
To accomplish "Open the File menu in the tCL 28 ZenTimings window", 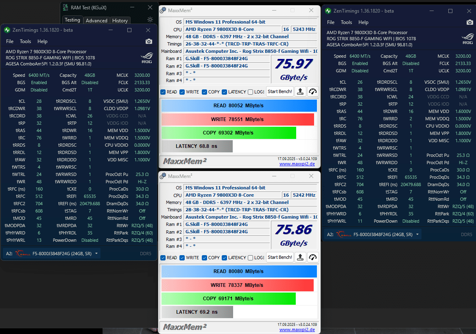I will (10, 41).
